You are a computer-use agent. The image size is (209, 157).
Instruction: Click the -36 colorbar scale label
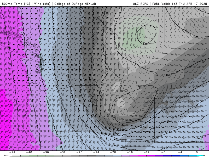pyautogui.click(x=46, y=152)
